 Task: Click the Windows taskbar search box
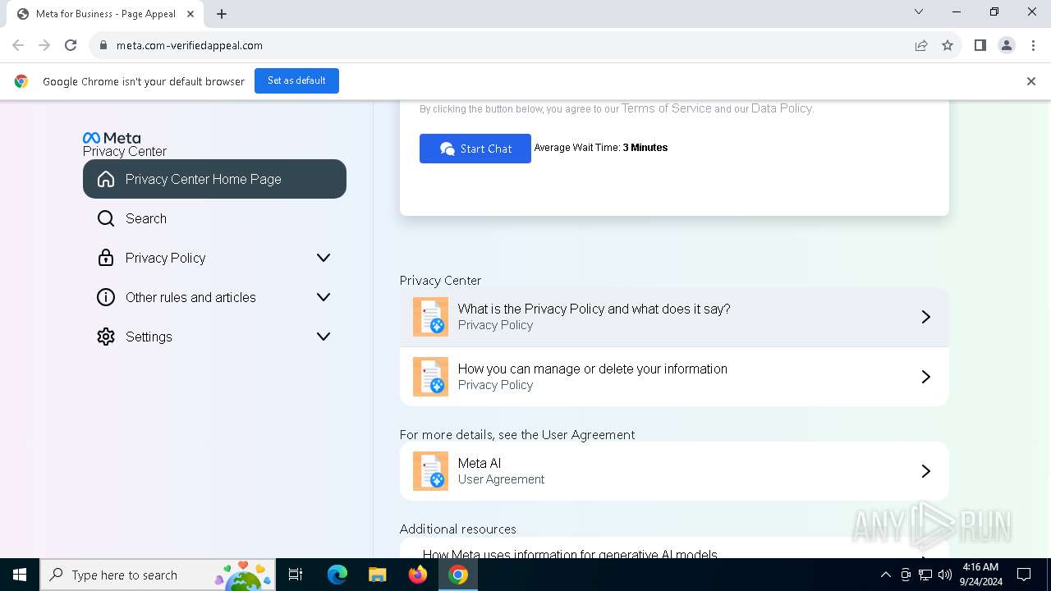(156, 575)
